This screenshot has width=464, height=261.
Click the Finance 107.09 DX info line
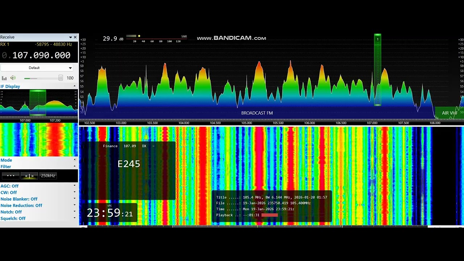pos(129,146)
